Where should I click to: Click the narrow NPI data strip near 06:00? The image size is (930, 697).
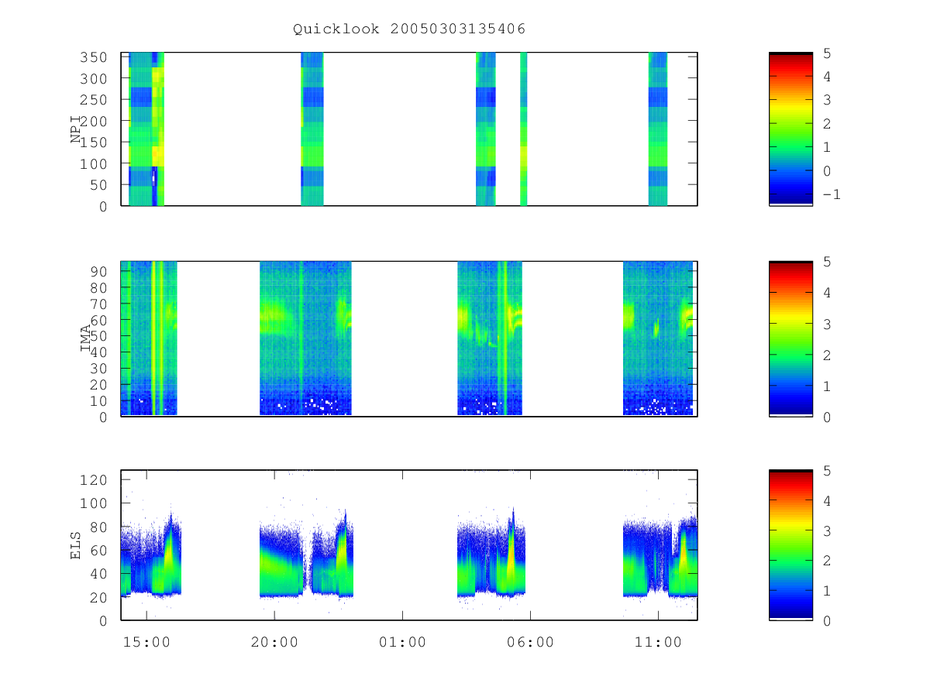523,129
